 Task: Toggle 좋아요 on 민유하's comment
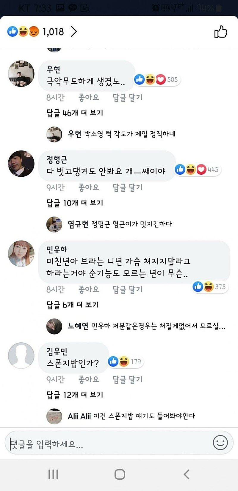88,289
